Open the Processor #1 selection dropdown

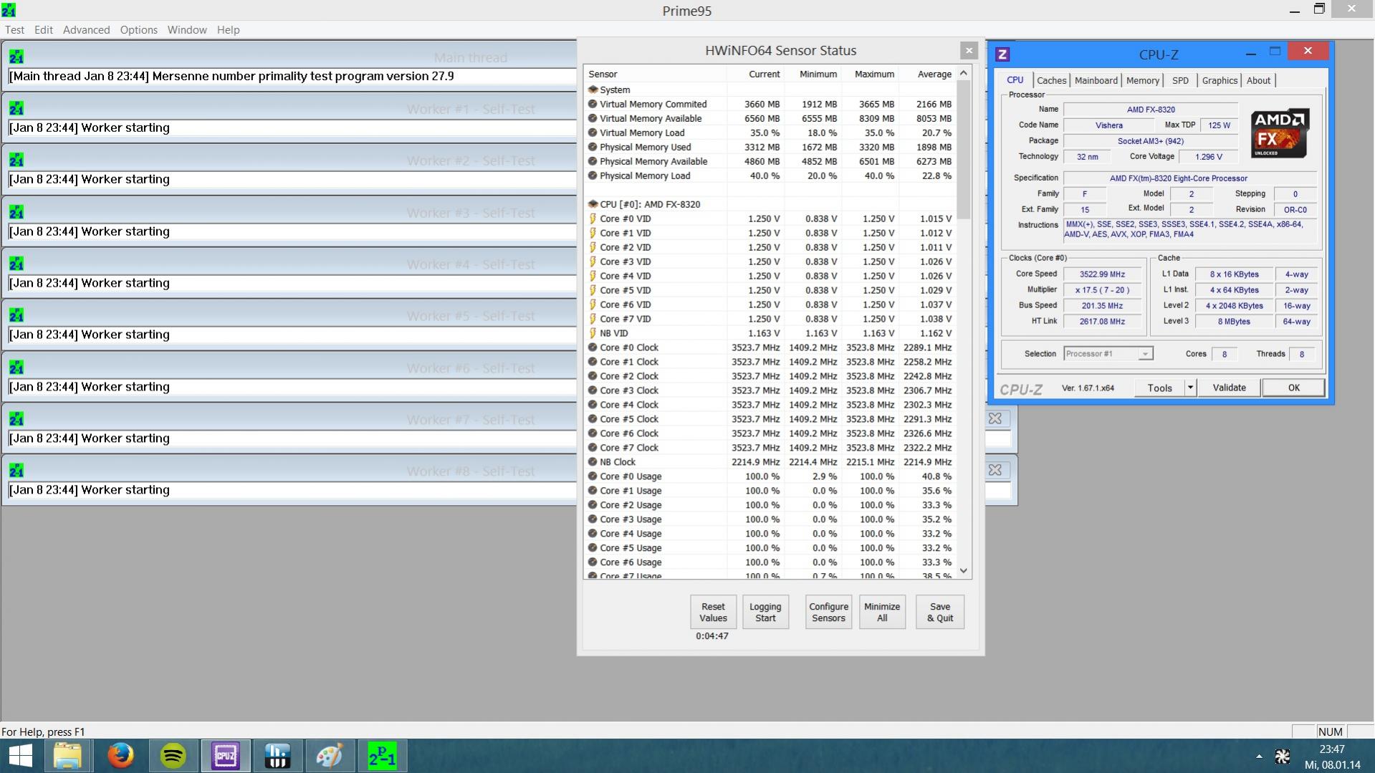[x=1108, y=354]
